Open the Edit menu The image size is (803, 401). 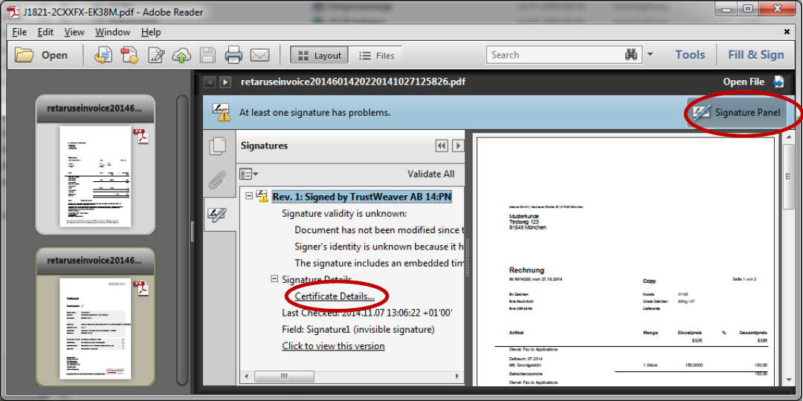(x=45, y=32)
